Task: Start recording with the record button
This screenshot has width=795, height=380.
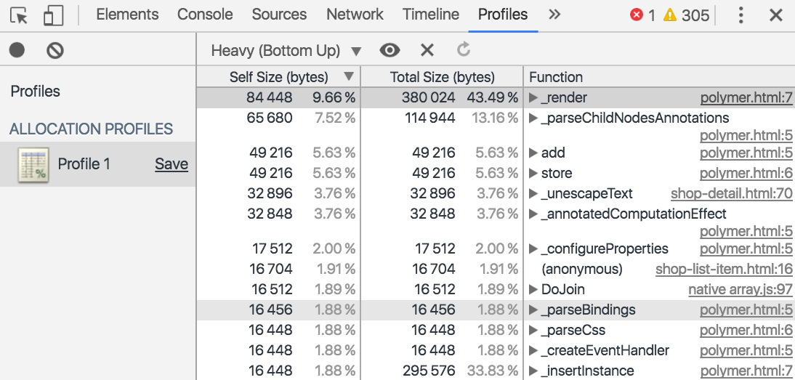Action: (17, 50)
